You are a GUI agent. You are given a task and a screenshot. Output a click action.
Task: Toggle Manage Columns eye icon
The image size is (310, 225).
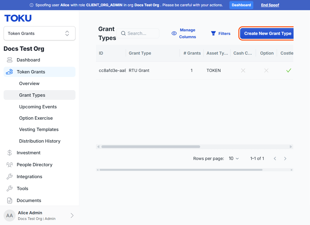[174, 33]
